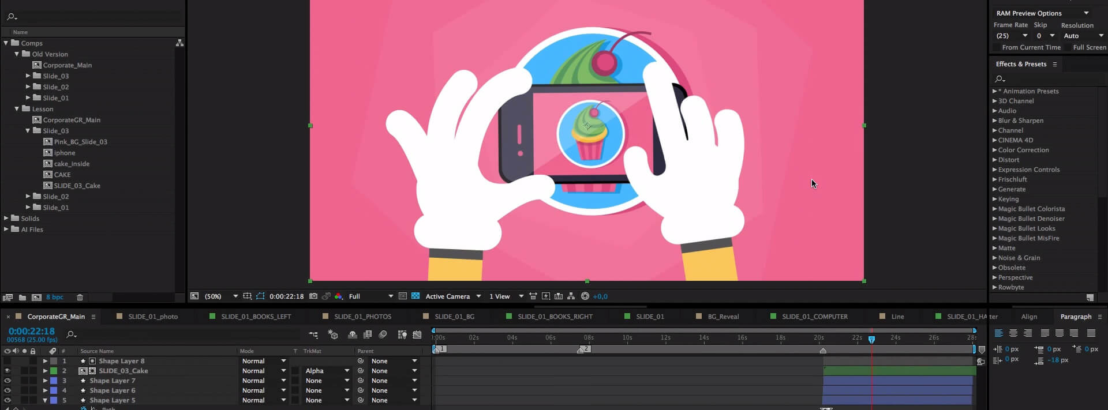The width and height of the screenshot is (1108, 410).
Task: Delete selected project item with trash icon
Action: (80, 298)
